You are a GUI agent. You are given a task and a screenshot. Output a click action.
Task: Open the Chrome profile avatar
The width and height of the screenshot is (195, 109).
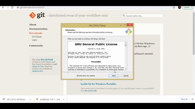click(x=179, y=7)
